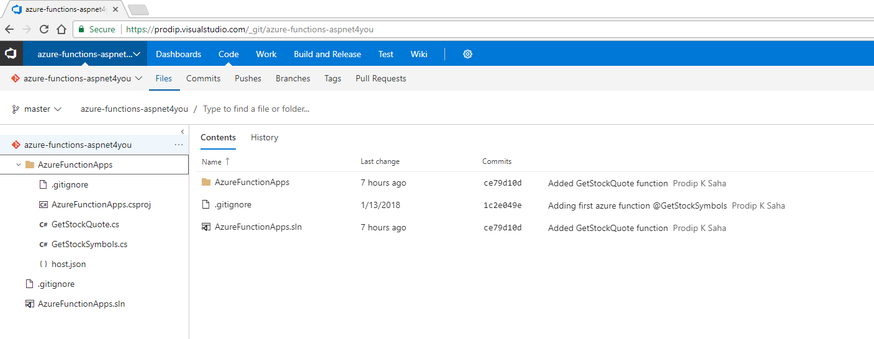Screen dimensions: 874x339
Task: Open the Build and Release hub
Action: [x=327, y=54]
